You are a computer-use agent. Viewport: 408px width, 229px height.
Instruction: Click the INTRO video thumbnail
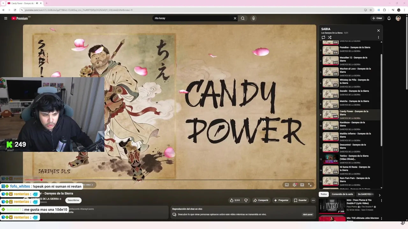pyautogui.click(x=332, y=206)
